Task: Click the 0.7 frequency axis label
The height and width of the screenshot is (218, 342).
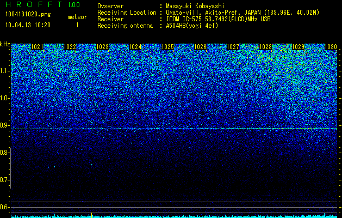Action: pos(4,180)
